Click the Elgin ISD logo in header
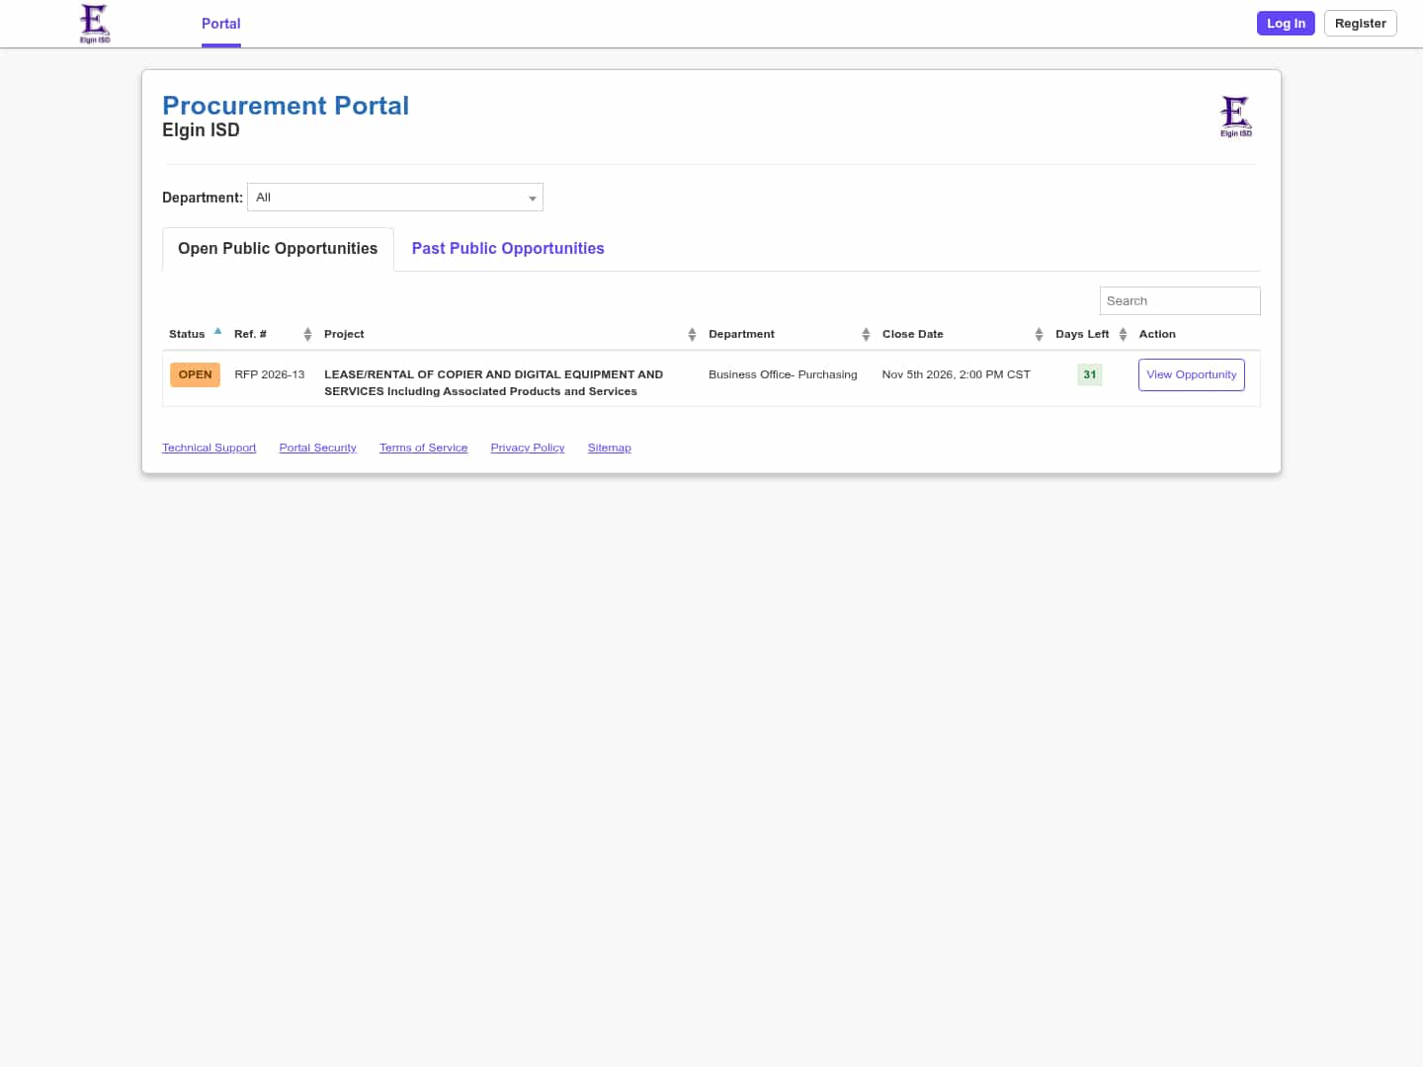The height and width of the screenshot is (1067, 1423). [x=95, y=24]
